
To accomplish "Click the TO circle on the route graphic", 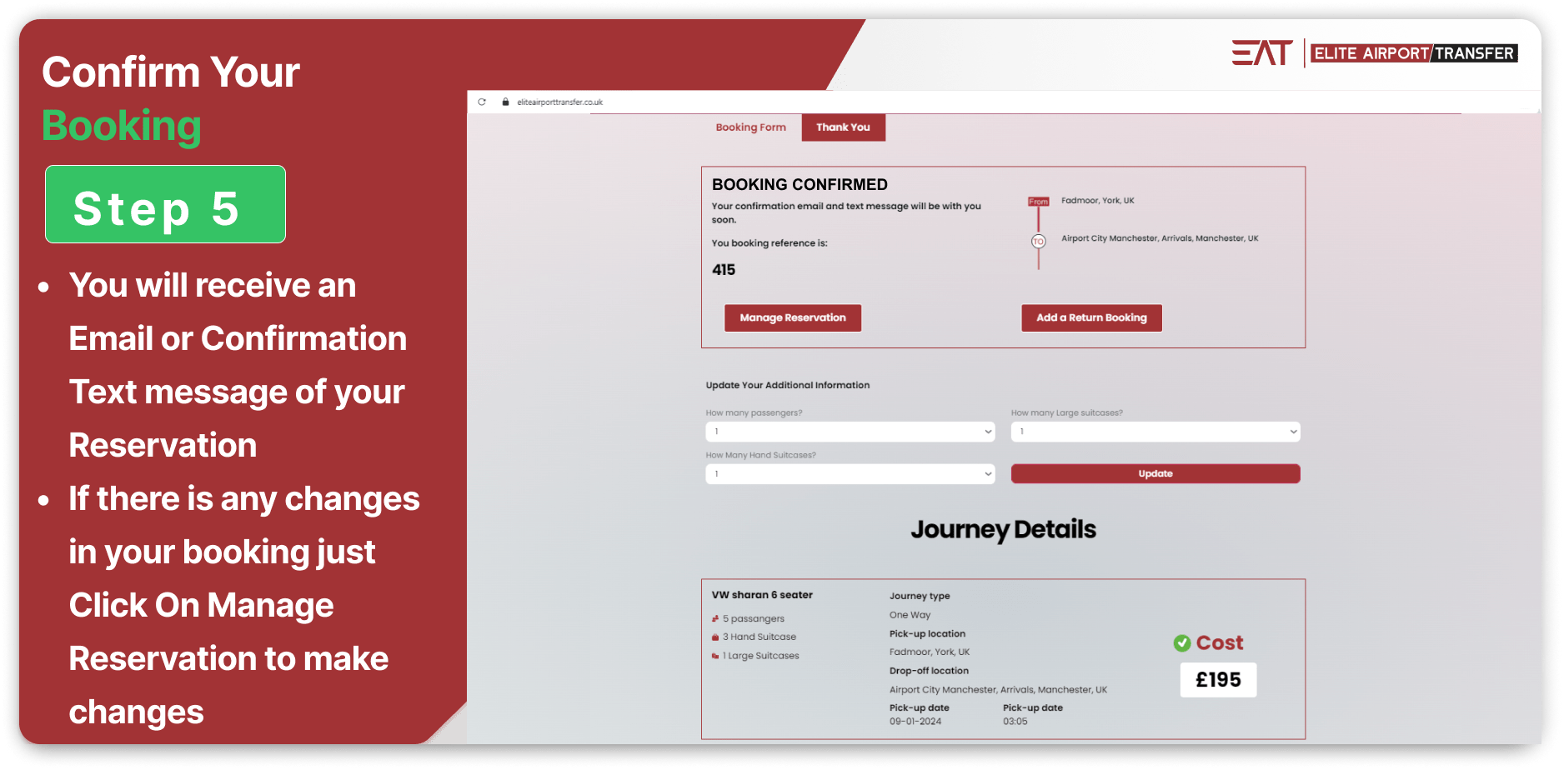I will tap(1038, 241).
